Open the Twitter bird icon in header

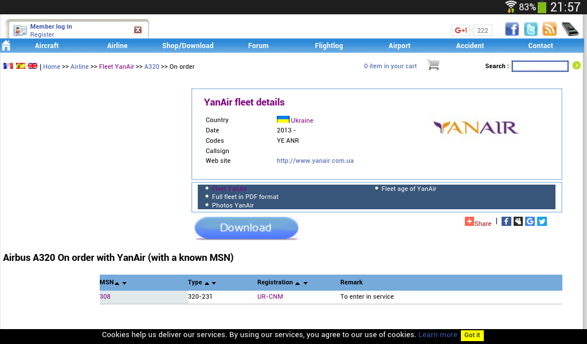point(530,29)
